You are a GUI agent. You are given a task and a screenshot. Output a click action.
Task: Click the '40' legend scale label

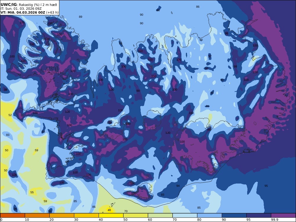click(101, 220)
